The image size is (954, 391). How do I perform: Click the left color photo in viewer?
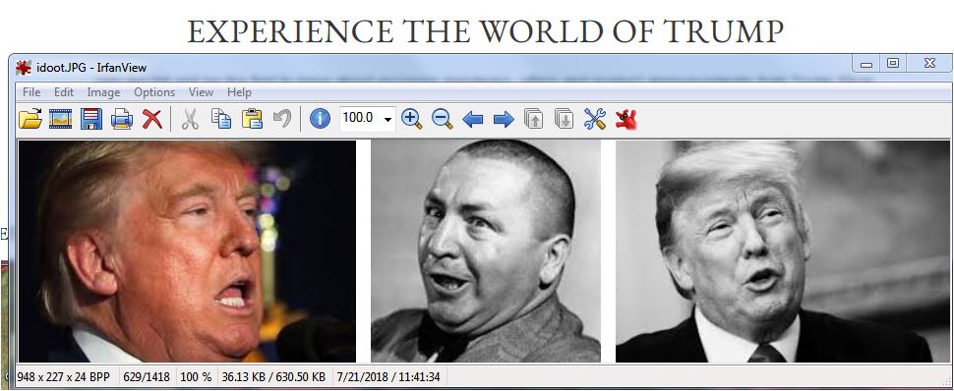pyautogui.click(x=188, y=251)
